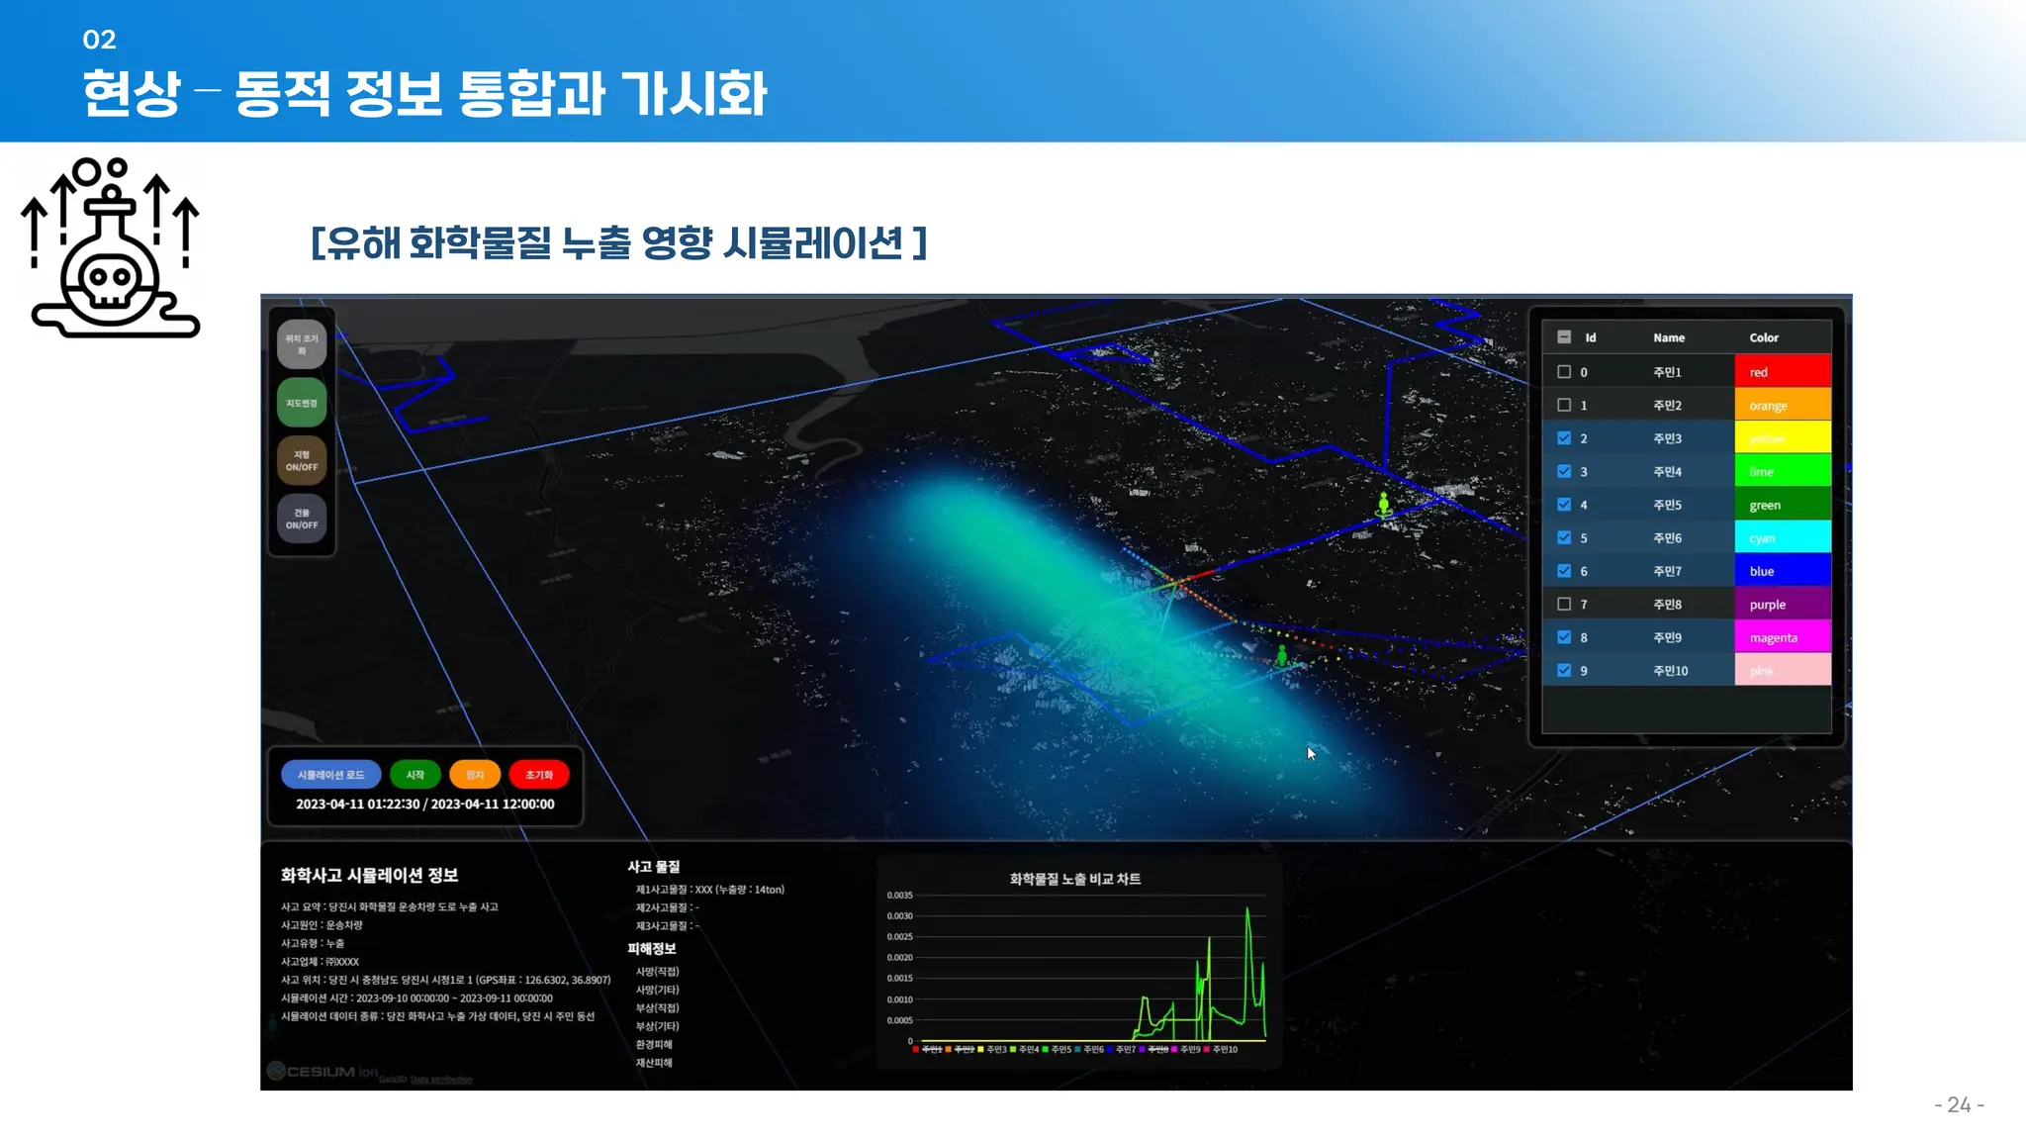This screenshot has height=1140, width=2026.
Task: Uncheck the box for row 4 주민5
Action: coord(1564,505)
